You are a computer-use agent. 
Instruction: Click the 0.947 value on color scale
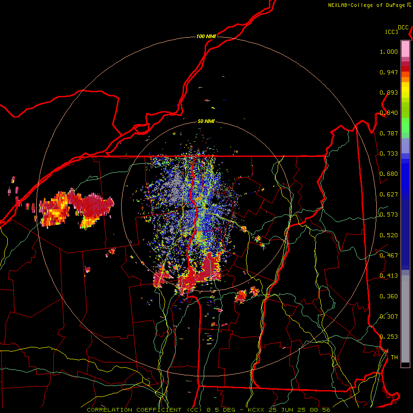389,72
